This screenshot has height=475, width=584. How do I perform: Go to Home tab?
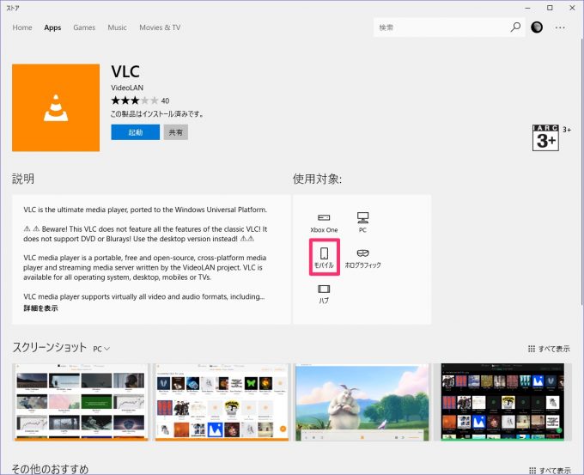22,27
